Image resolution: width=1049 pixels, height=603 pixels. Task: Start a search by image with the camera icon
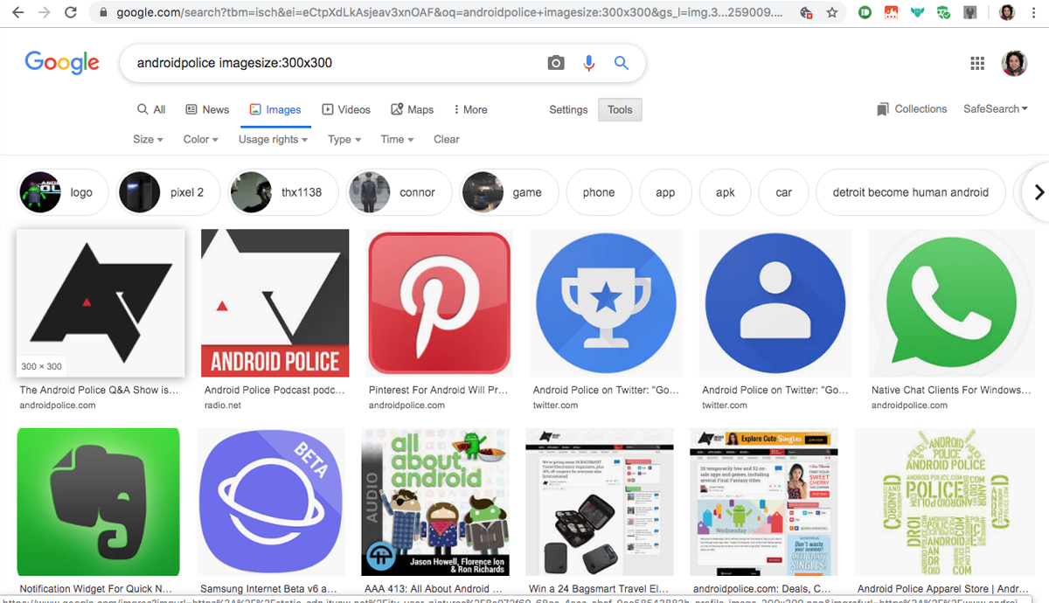pyautogui.click(x=555, y=63)
